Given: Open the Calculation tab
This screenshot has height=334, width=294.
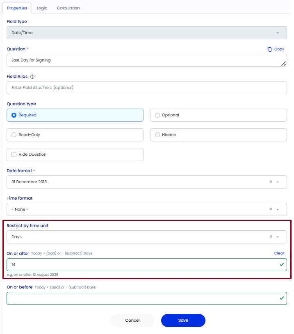Looking at the screenshot, I should click(68, 8).
